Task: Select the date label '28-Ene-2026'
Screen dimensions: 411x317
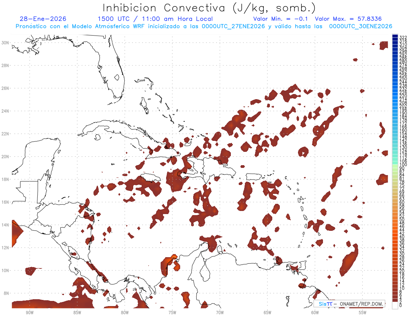Action: 43,19
